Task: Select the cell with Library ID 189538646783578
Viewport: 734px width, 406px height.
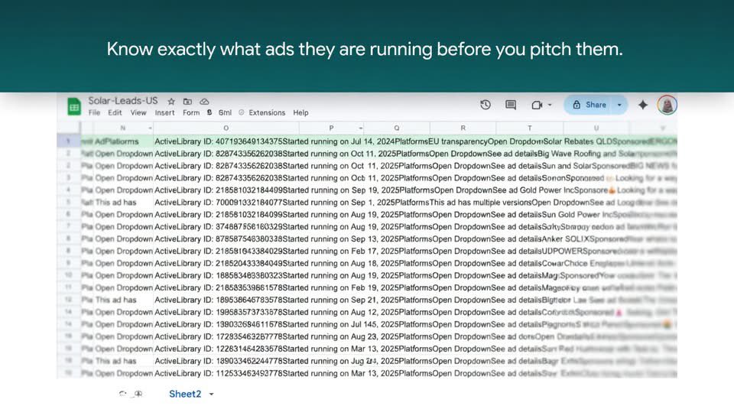Action: 226,300
